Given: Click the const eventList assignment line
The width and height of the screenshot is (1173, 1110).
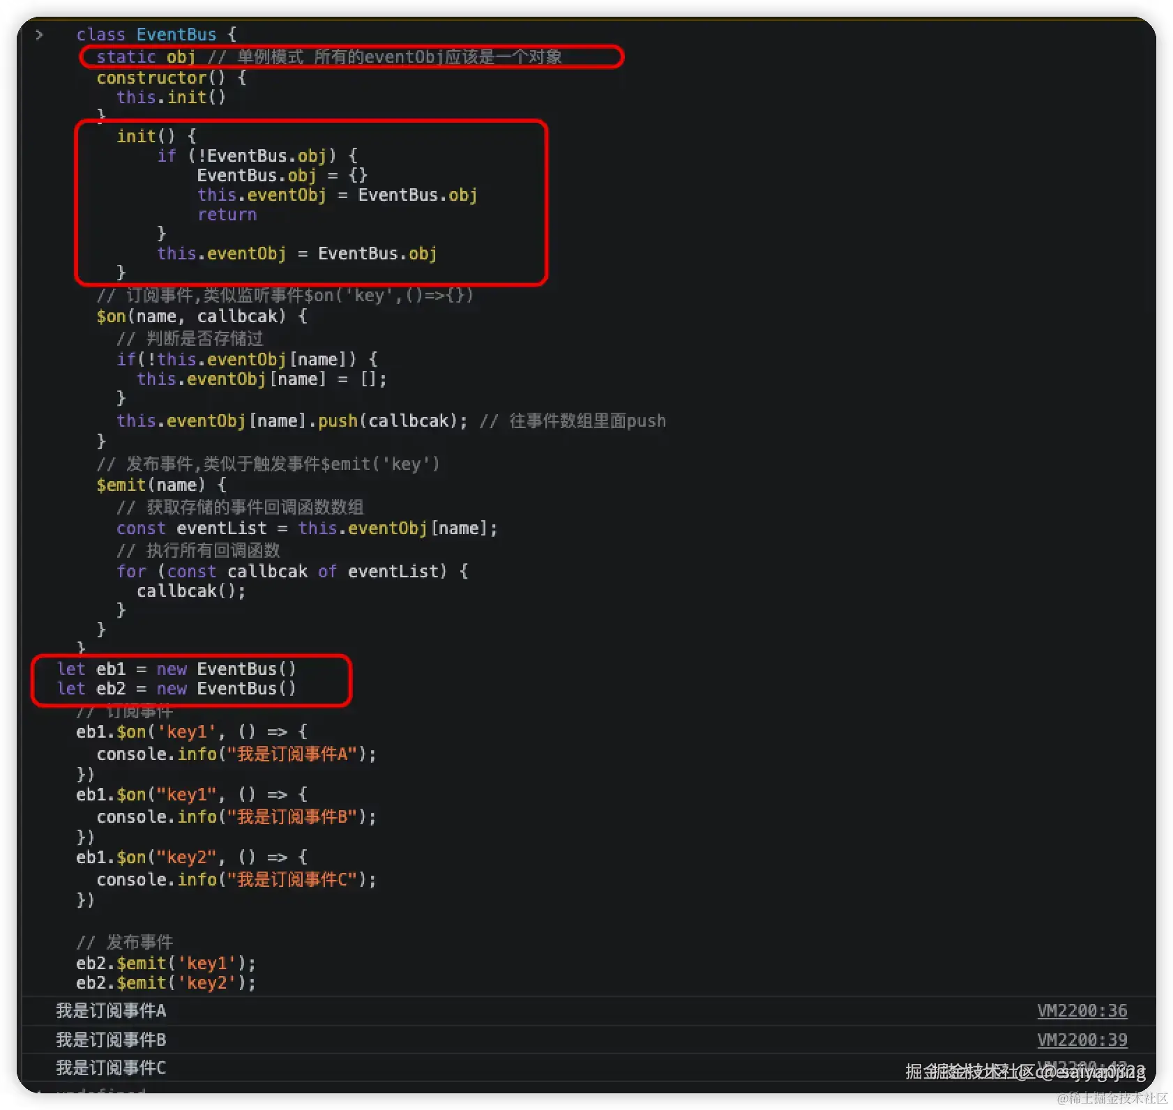Looking at the screenshot, I should 307,529.
